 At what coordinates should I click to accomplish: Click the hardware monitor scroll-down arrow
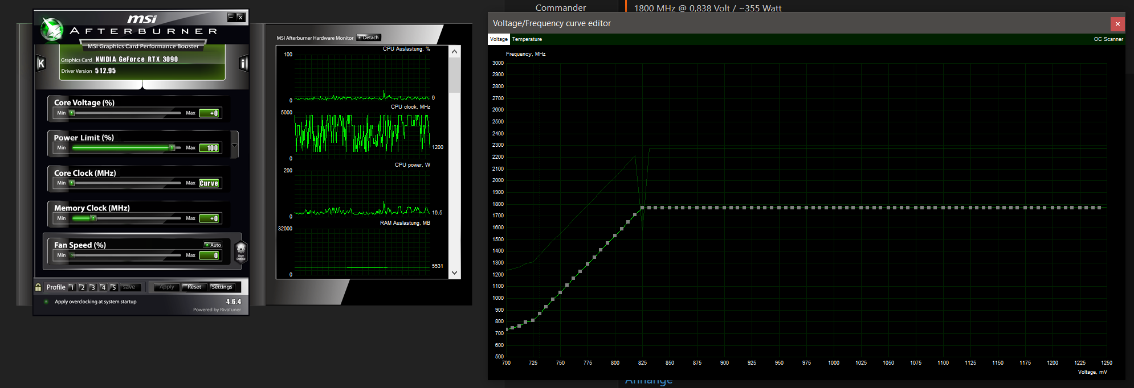click(x=454, y=273)
